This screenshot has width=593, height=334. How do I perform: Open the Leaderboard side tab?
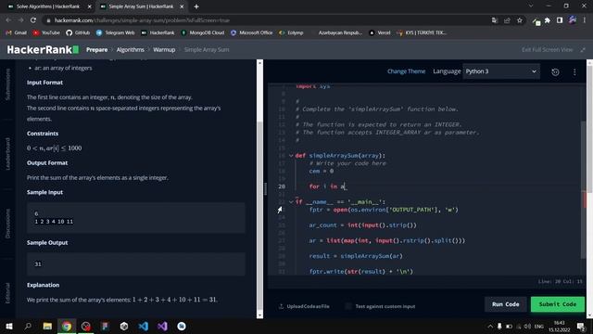point(7,154)
